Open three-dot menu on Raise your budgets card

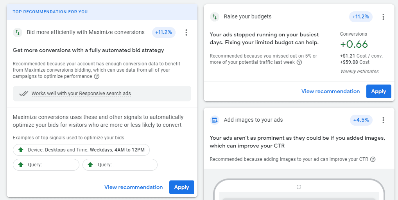click(383, 17)
